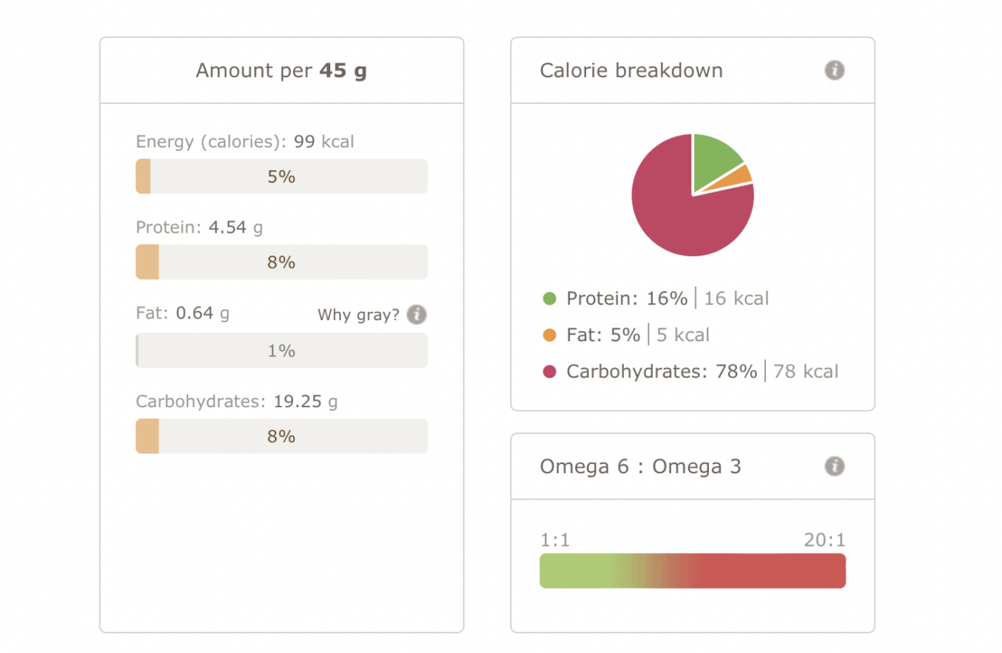Click the orange Fat pie slice
Viewport: 1002px width, 653px height.
pyautogui.click(x=733, y=178)
